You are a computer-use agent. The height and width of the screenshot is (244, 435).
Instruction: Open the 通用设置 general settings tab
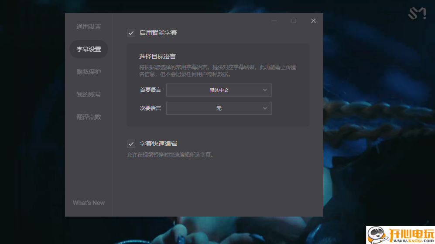point(89,27)
